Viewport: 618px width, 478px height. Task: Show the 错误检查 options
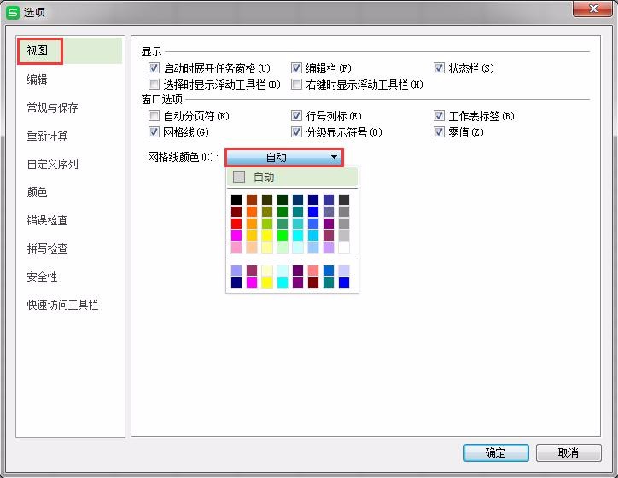click(47, 220)
